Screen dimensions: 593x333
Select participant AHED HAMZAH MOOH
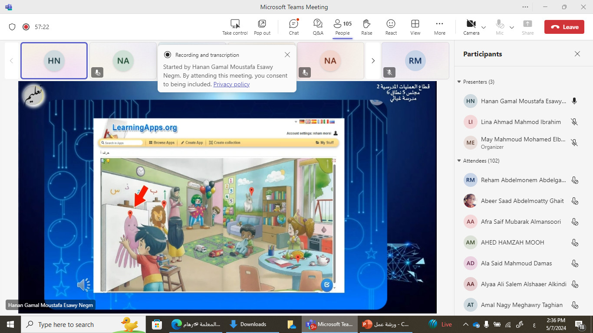(521, 242)
